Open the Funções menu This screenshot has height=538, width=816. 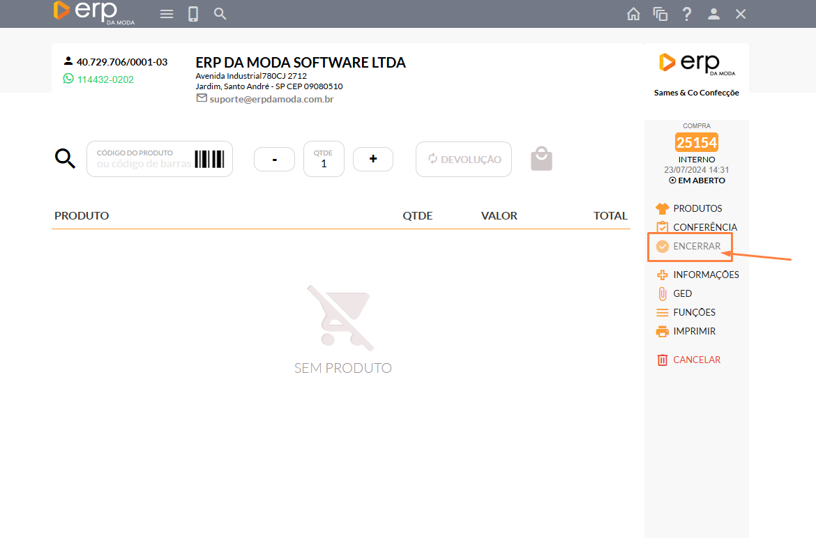click(693, 312)
